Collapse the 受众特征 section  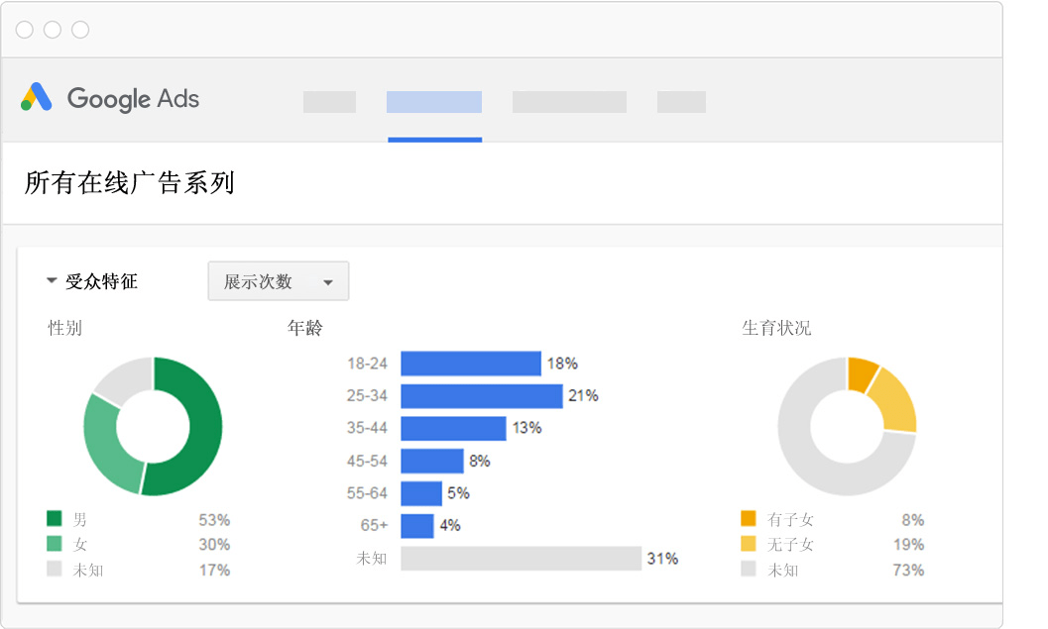tap(51, 280)
